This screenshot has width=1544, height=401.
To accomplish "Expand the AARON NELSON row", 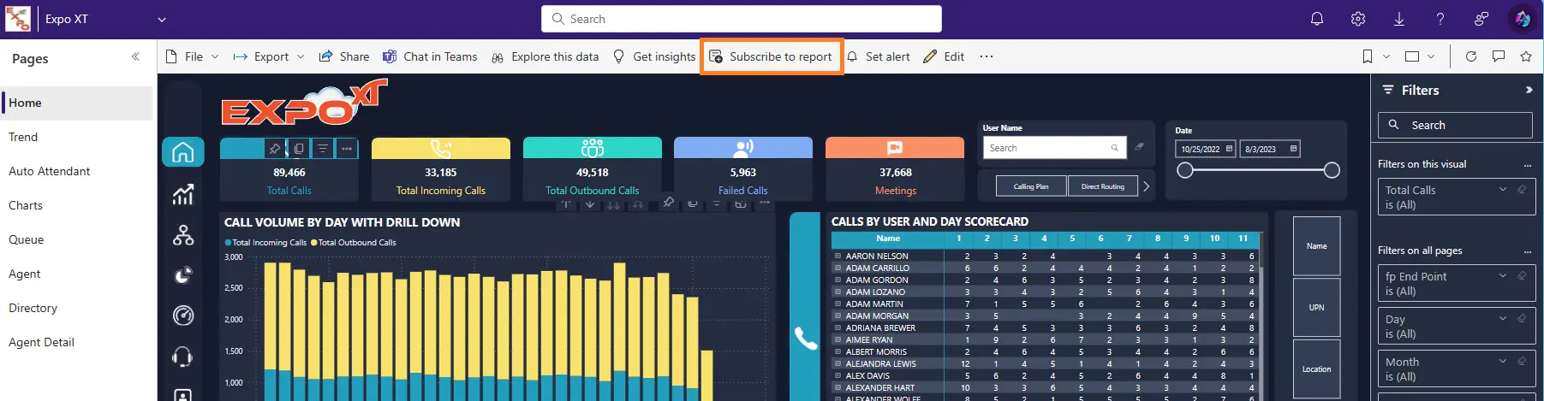I will (838, 256).
